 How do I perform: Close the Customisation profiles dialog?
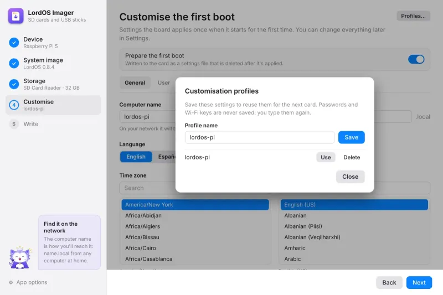point(350,177)
